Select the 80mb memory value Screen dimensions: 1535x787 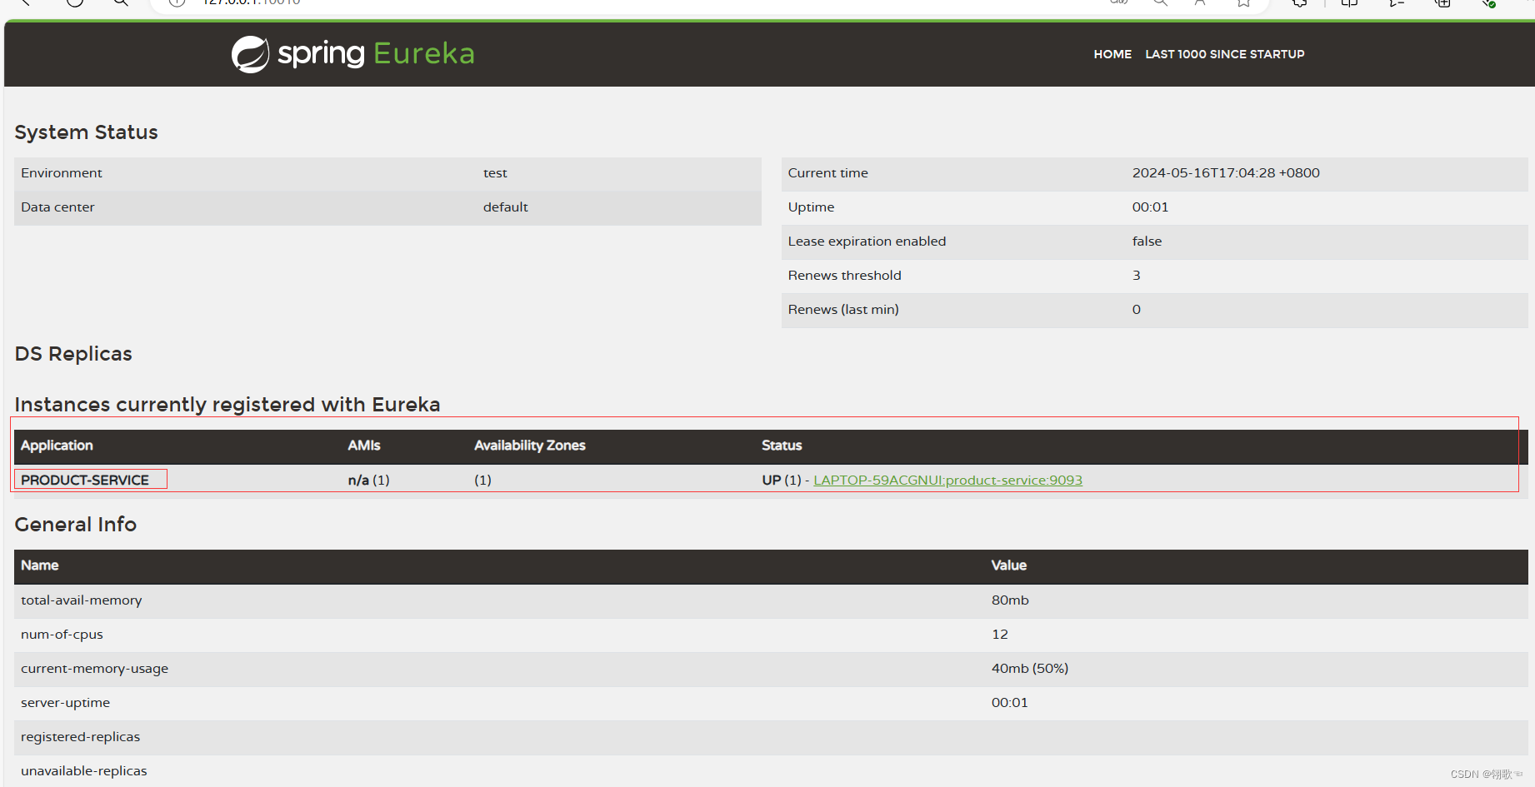(1010, 600)
